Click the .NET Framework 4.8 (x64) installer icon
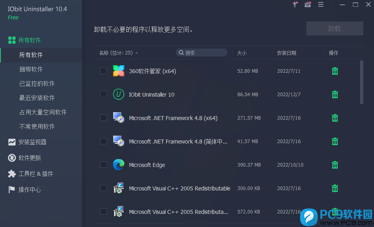The height and width of the screenshot is (227, 374). (x=119, y=117)
